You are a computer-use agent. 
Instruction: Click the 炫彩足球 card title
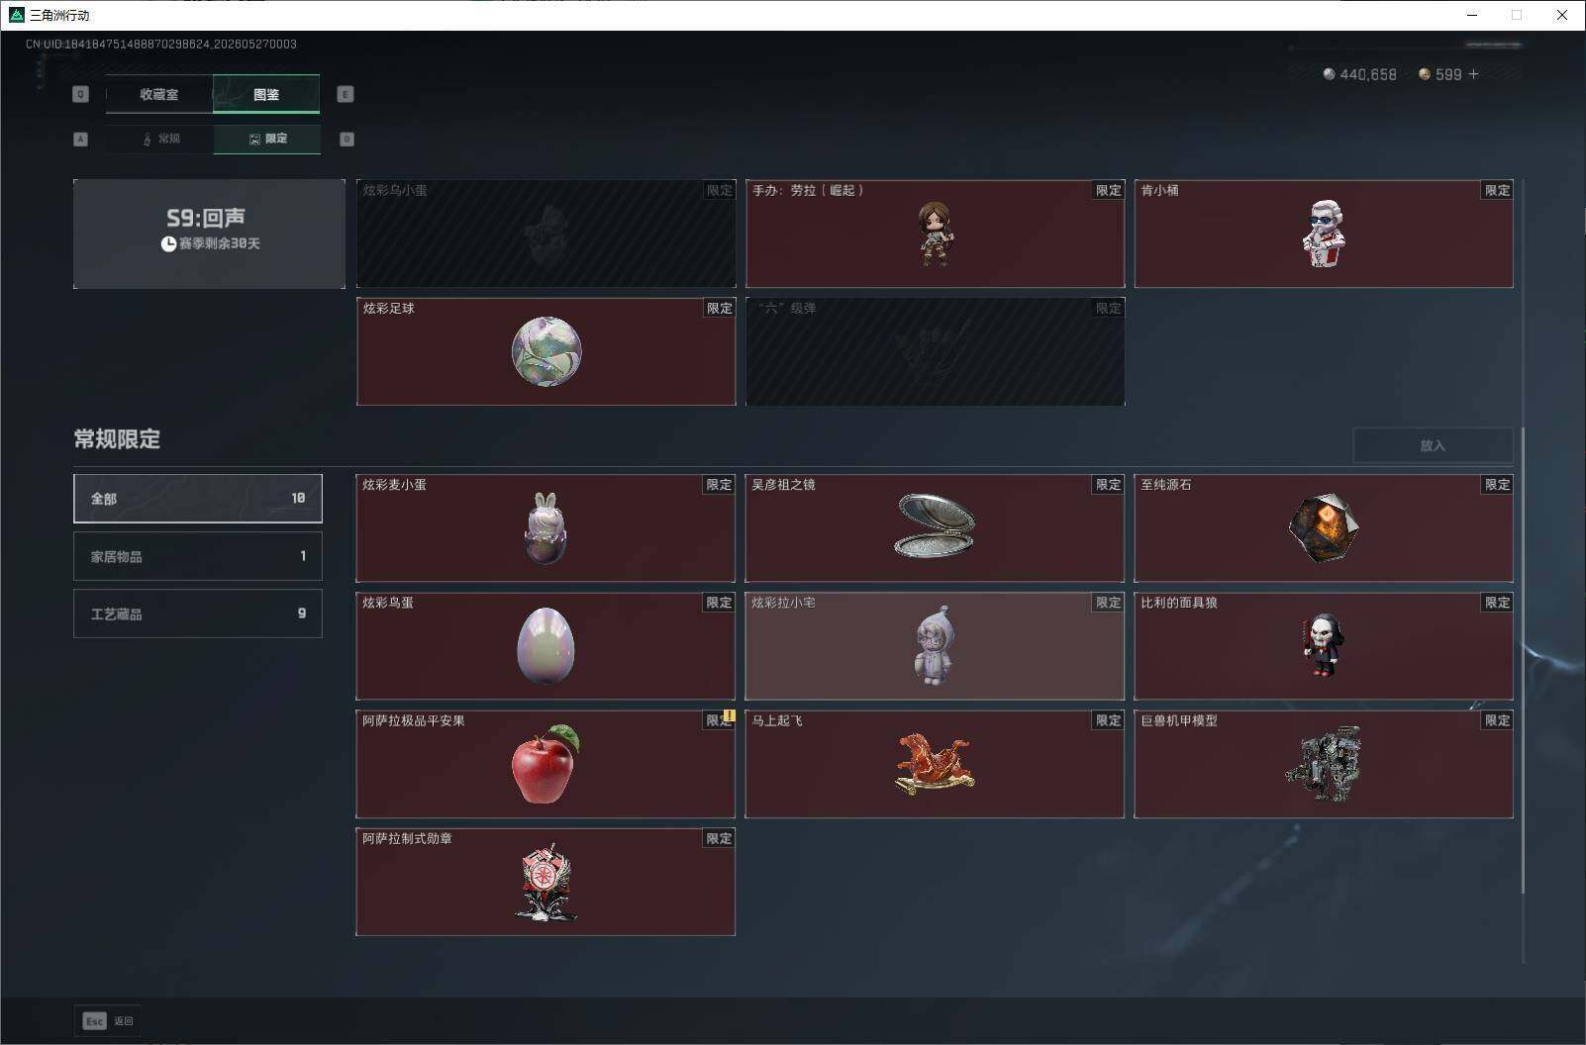pyautogui.click(x=388, y=308)
